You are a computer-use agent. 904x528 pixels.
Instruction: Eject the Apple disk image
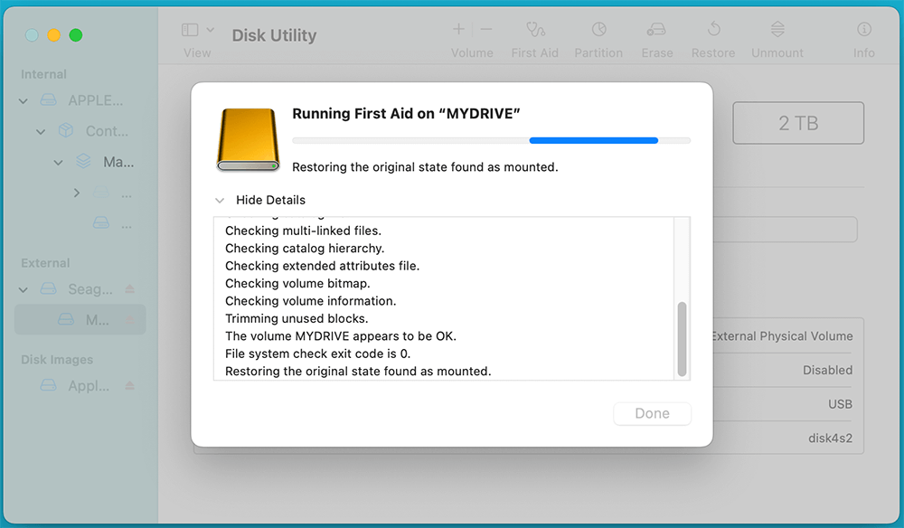(130, 386)
